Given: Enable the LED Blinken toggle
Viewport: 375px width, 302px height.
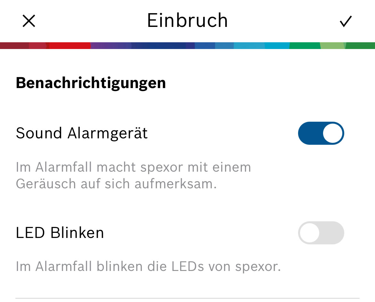Looking at the screenshot, I should [321, 233].
